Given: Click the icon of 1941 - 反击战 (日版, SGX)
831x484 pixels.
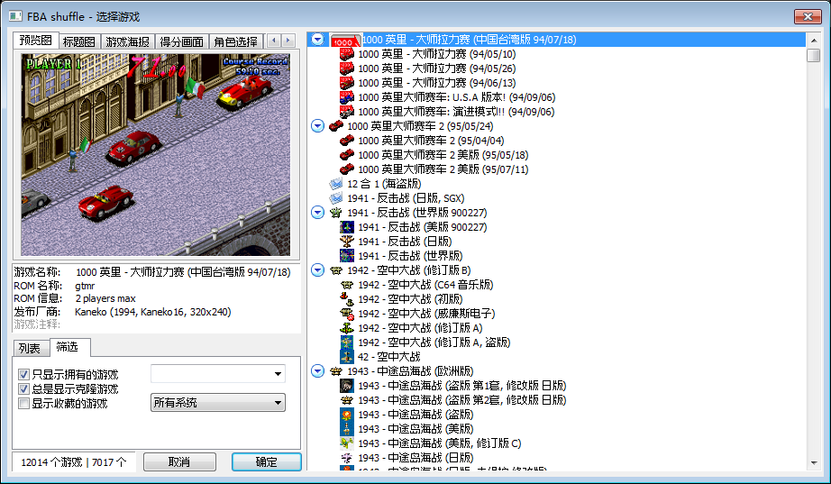Looking at the screenshot, I should 336,198.
